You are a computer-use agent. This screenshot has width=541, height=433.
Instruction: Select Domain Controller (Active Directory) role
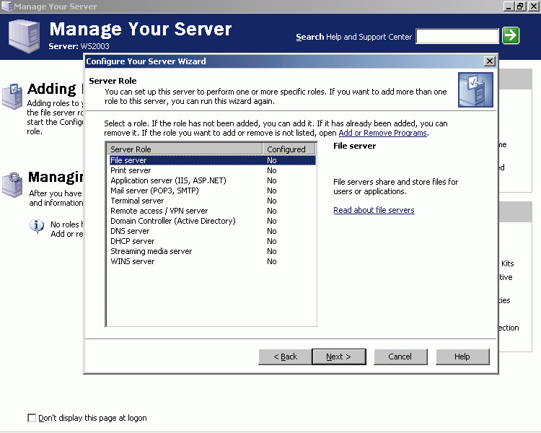click(x=172, y=221)
